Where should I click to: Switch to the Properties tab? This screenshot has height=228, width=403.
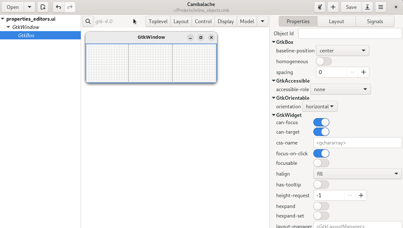point(298,21)
